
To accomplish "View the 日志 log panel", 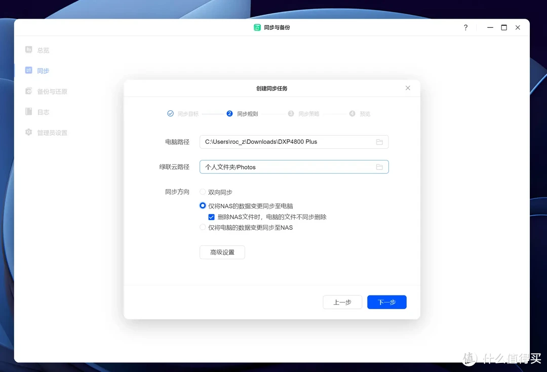I will (x=42, y=112).
